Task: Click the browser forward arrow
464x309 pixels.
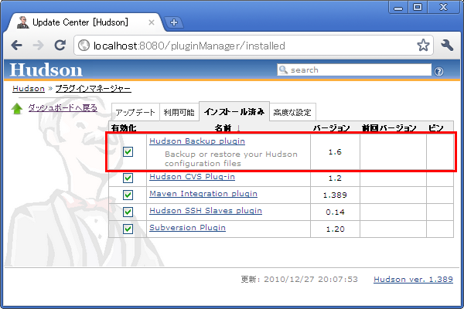Action: pos(38,46)
